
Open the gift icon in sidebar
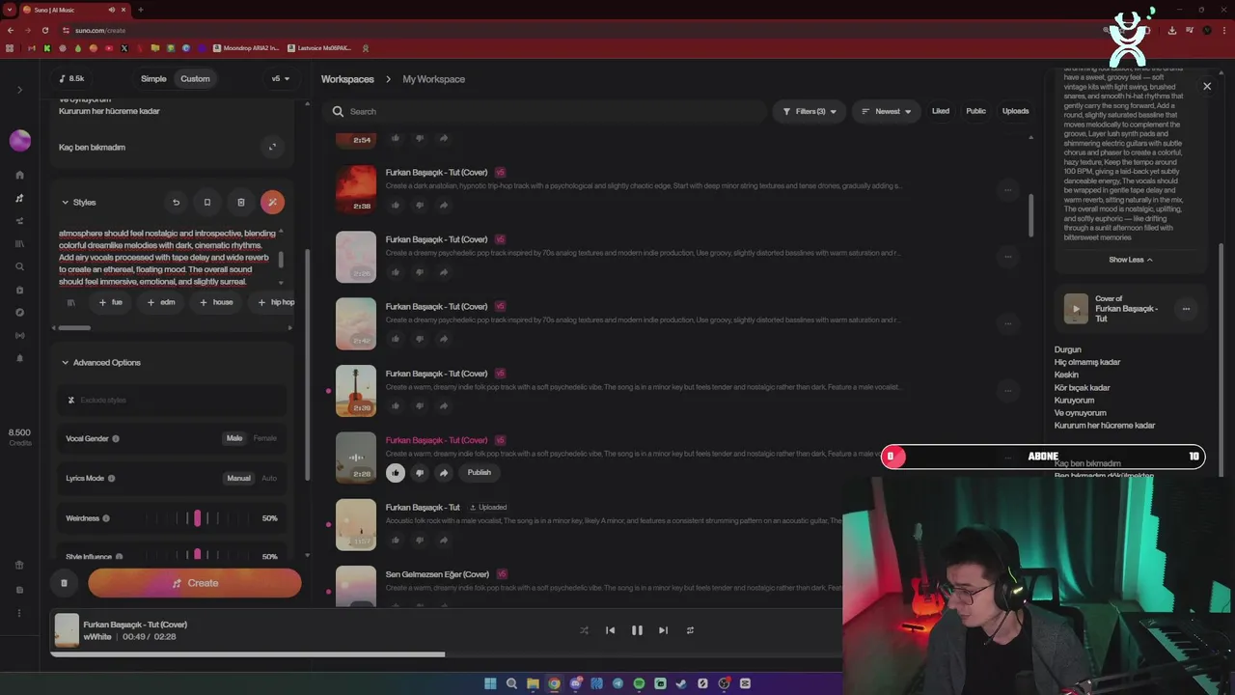pos(19,566)
